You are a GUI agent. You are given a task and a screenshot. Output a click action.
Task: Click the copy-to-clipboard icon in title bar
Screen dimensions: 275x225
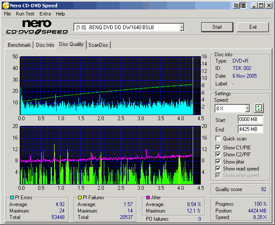pyautogui.click(x=237, y=6)
